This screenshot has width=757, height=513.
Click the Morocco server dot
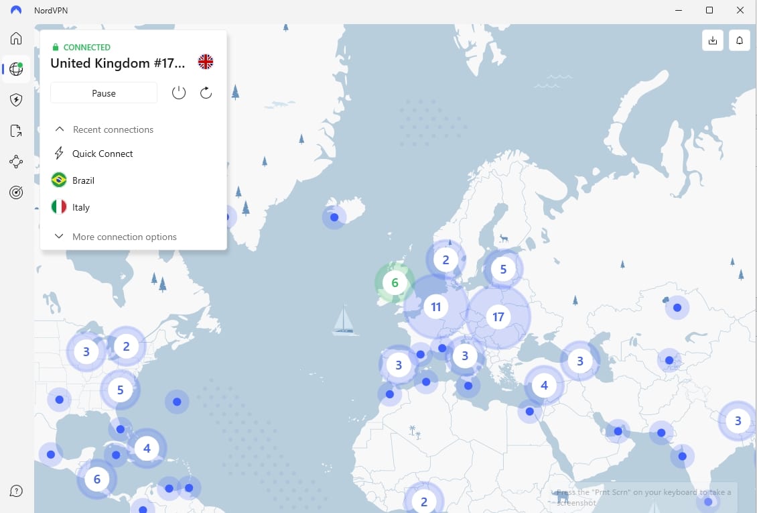(x=390, y=394)
